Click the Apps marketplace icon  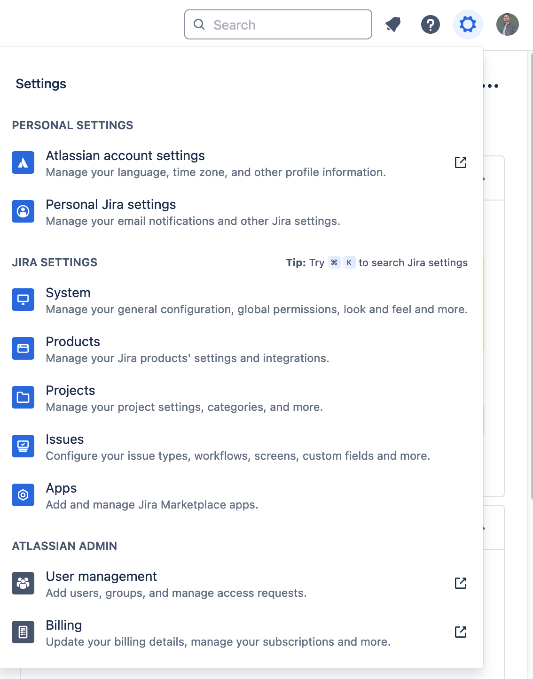coord(23,494)
